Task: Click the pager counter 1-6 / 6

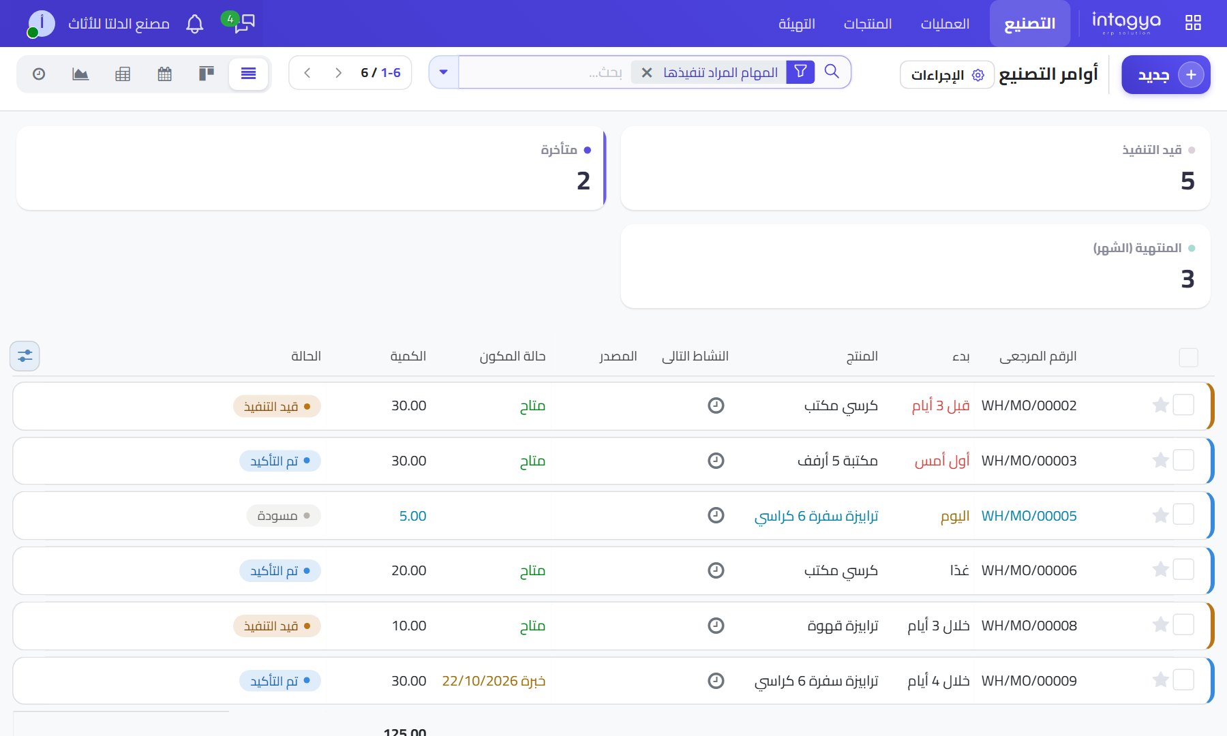Action: tap(380, 73)
